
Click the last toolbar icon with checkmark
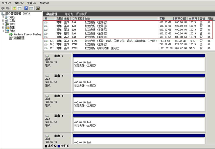38,8
